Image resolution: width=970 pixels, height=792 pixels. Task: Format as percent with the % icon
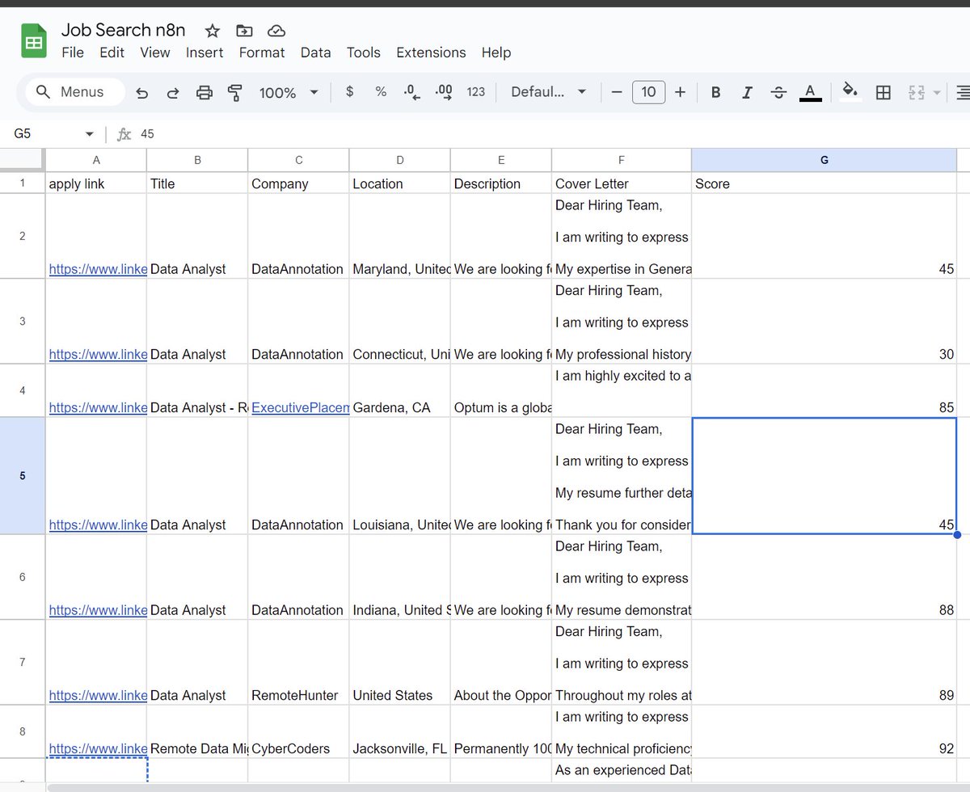click(381, 92)
